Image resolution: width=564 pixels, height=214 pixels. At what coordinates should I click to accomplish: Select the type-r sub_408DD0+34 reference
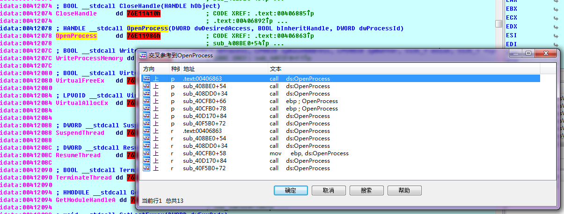[205, 146]
